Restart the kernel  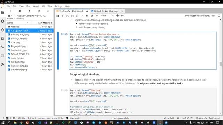click(x=92, y=16)
